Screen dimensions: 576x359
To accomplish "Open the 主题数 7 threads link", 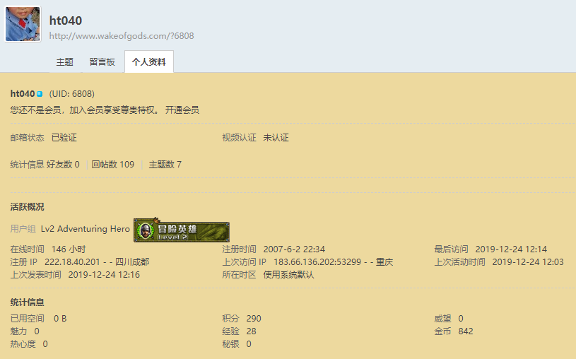I will click(x=165, y=165).
